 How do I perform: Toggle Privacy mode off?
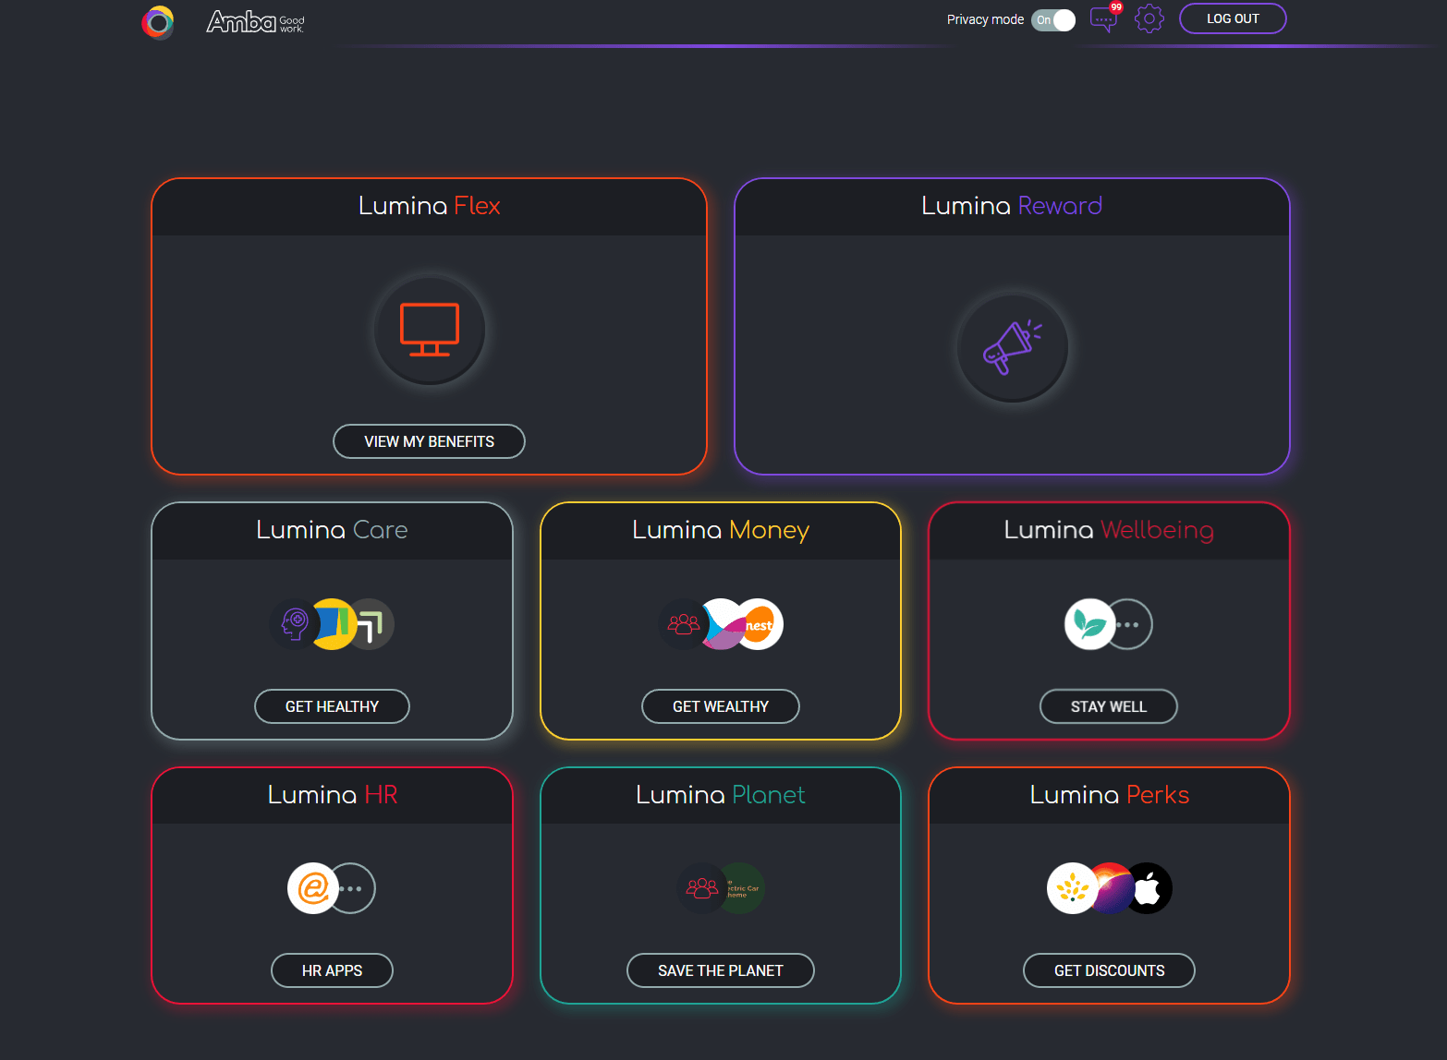[x=1052, y=19]
